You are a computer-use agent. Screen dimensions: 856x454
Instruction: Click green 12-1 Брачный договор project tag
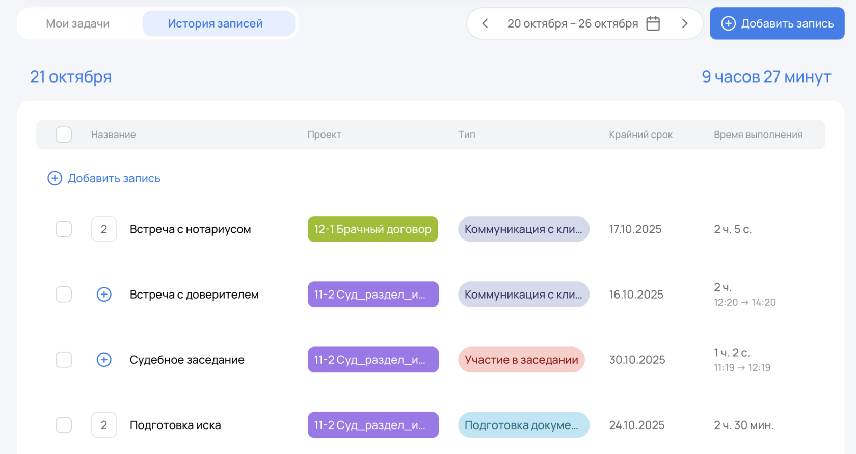[x=372, y=229]
